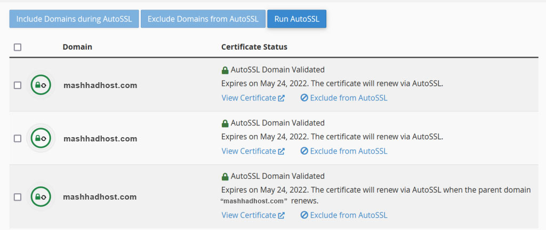Click the ban icon in the third row's Exclude link
This screenshot has width=546, height=230.
coord(304,216)
